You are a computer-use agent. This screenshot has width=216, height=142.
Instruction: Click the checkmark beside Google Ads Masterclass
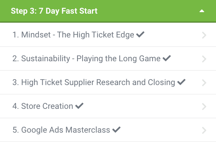point(116,130)
